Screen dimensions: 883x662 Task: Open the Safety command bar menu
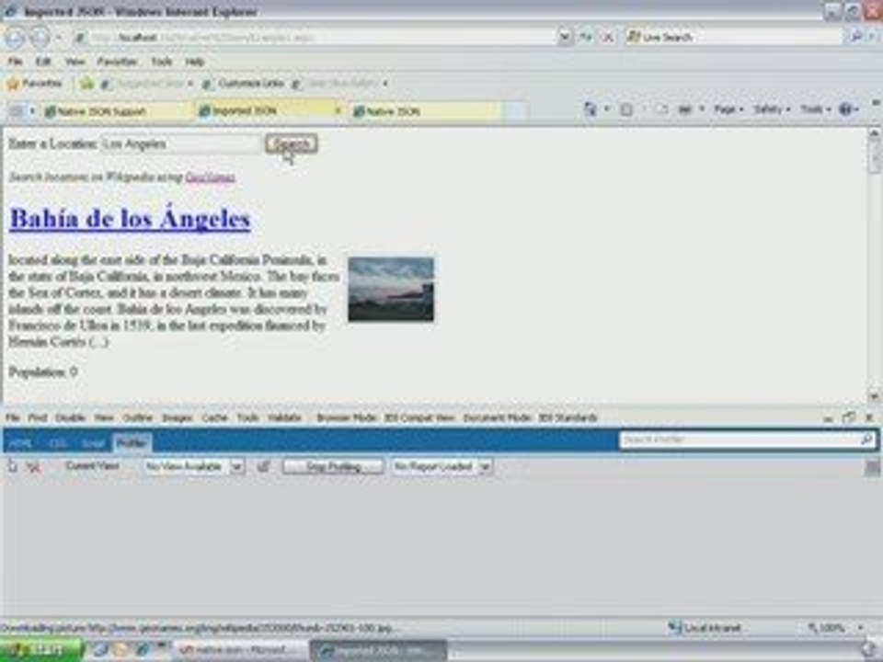772,109
